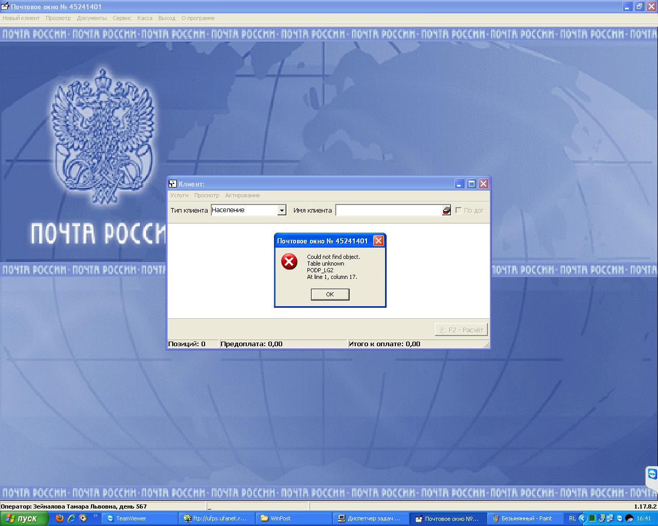Click the green square tray icon

click(x=592, y=519)
